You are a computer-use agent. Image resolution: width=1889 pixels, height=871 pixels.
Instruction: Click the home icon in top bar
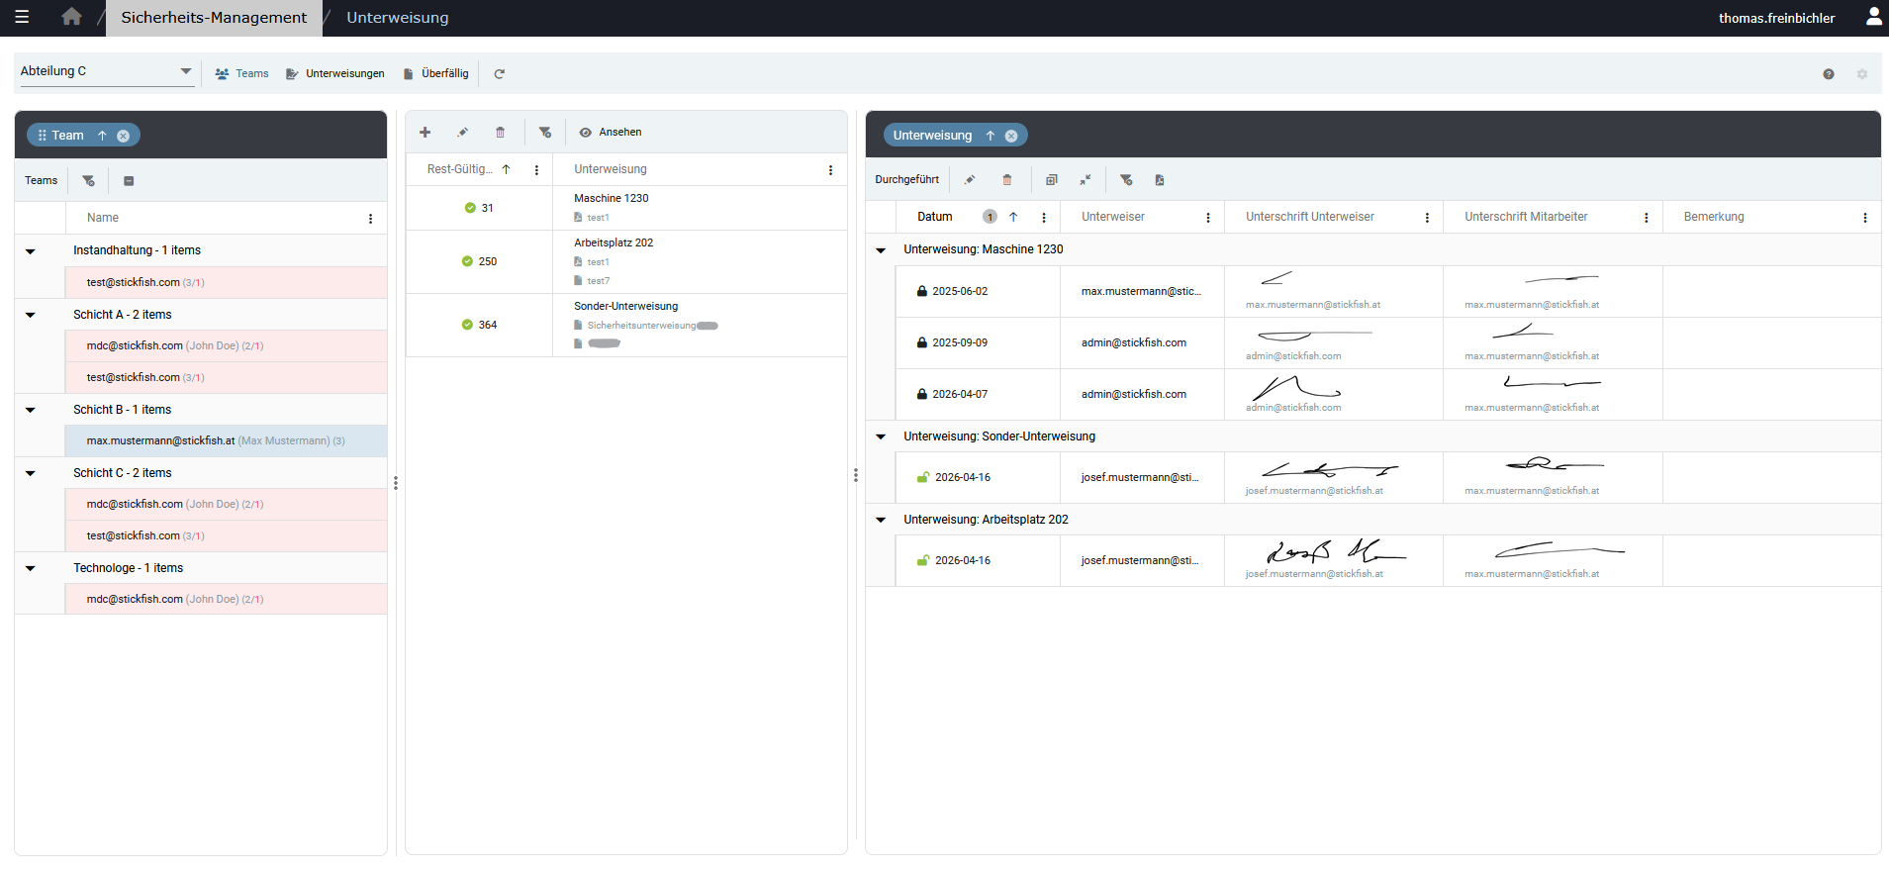(71, 17)
